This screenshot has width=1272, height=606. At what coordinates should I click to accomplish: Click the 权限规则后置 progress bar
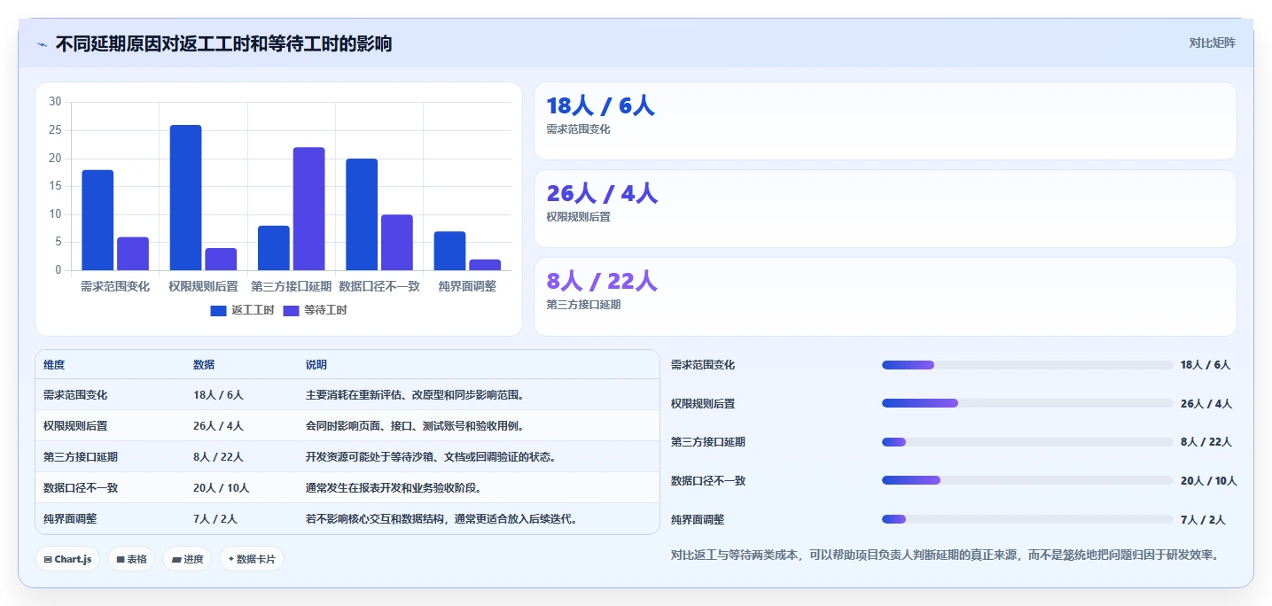(1027, 403)
